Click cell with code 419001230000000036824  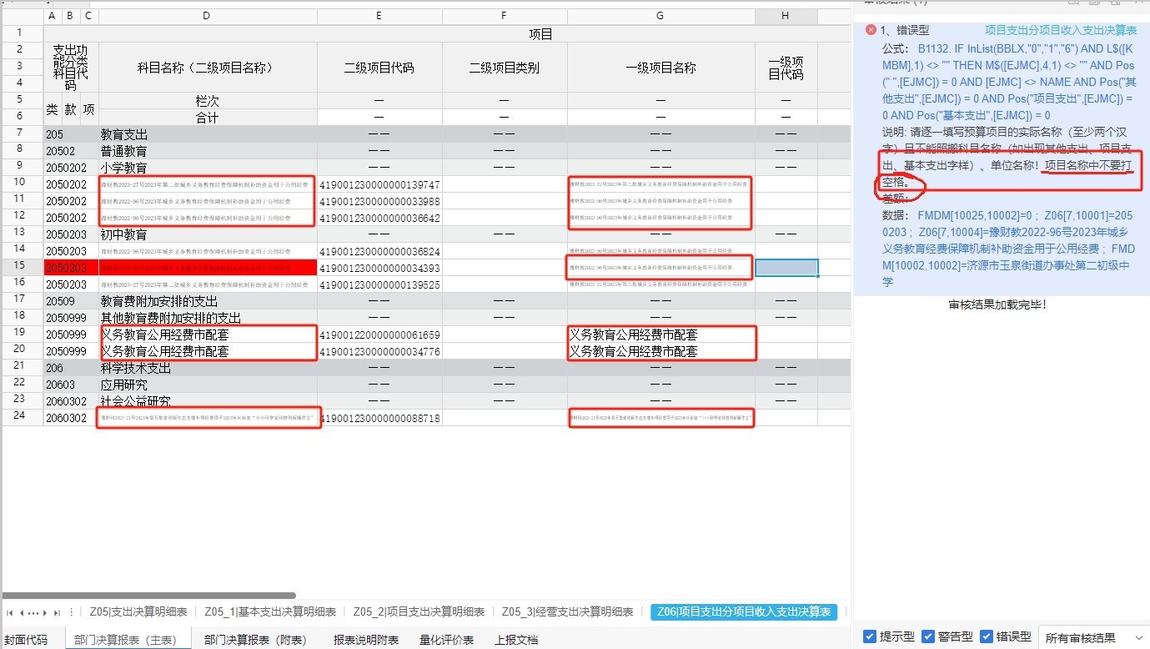(x=379, y=250)
